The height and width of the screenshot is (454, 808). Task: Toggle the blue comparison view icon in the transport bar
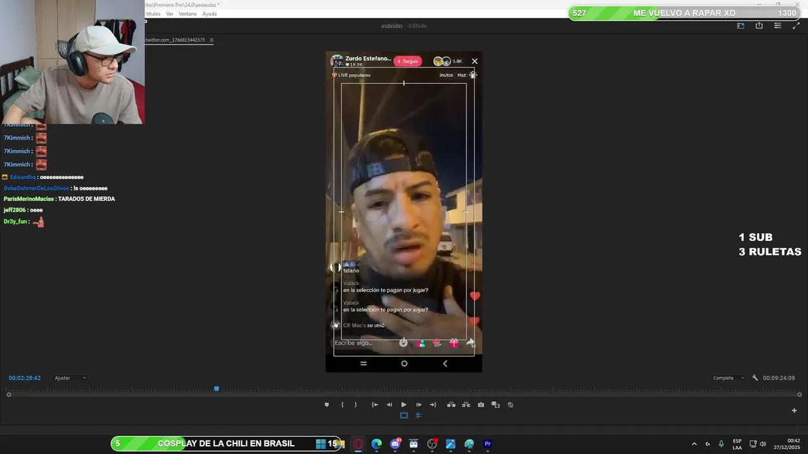(418, 415)
